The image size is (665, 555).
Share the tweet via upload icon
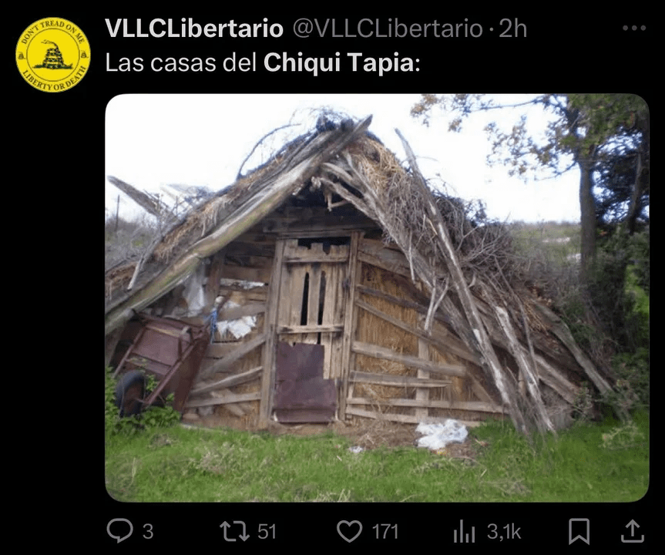(633, 531)
